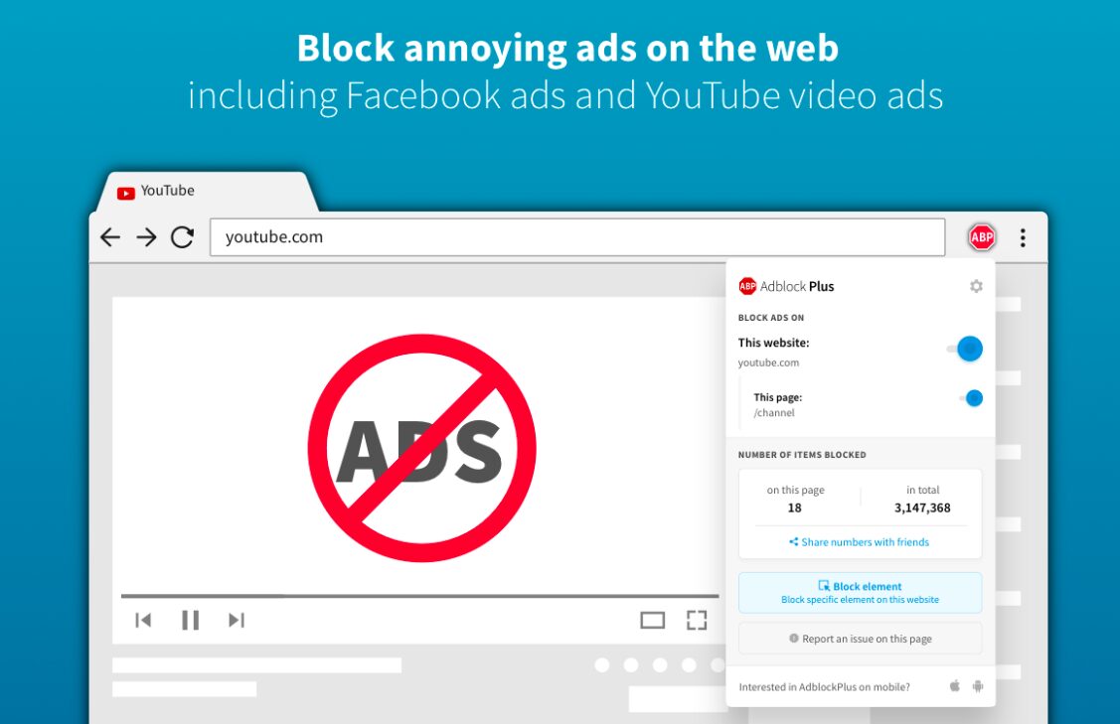Toggle ad blocking for This website
The width and height of the screenshot is (1120, 724).
pyautogui.click(x=966, y=349)
